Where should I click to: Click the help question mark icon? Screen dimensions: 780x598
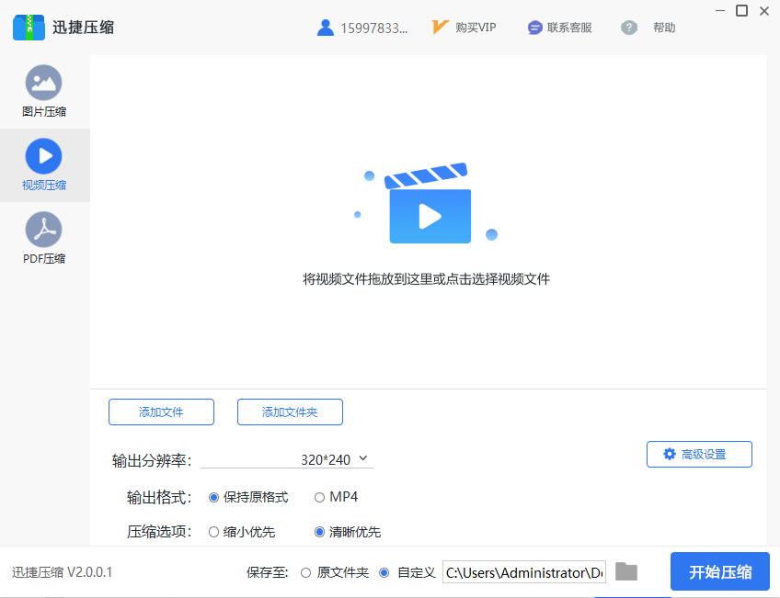coord(629,28)
